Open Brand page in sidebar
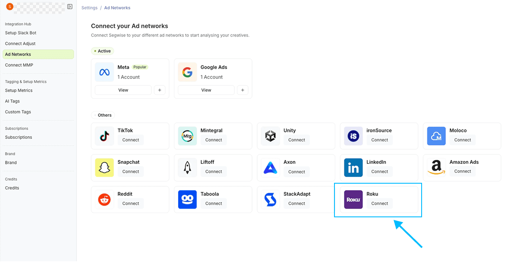 pyautogui.click(x=11, y=163)
